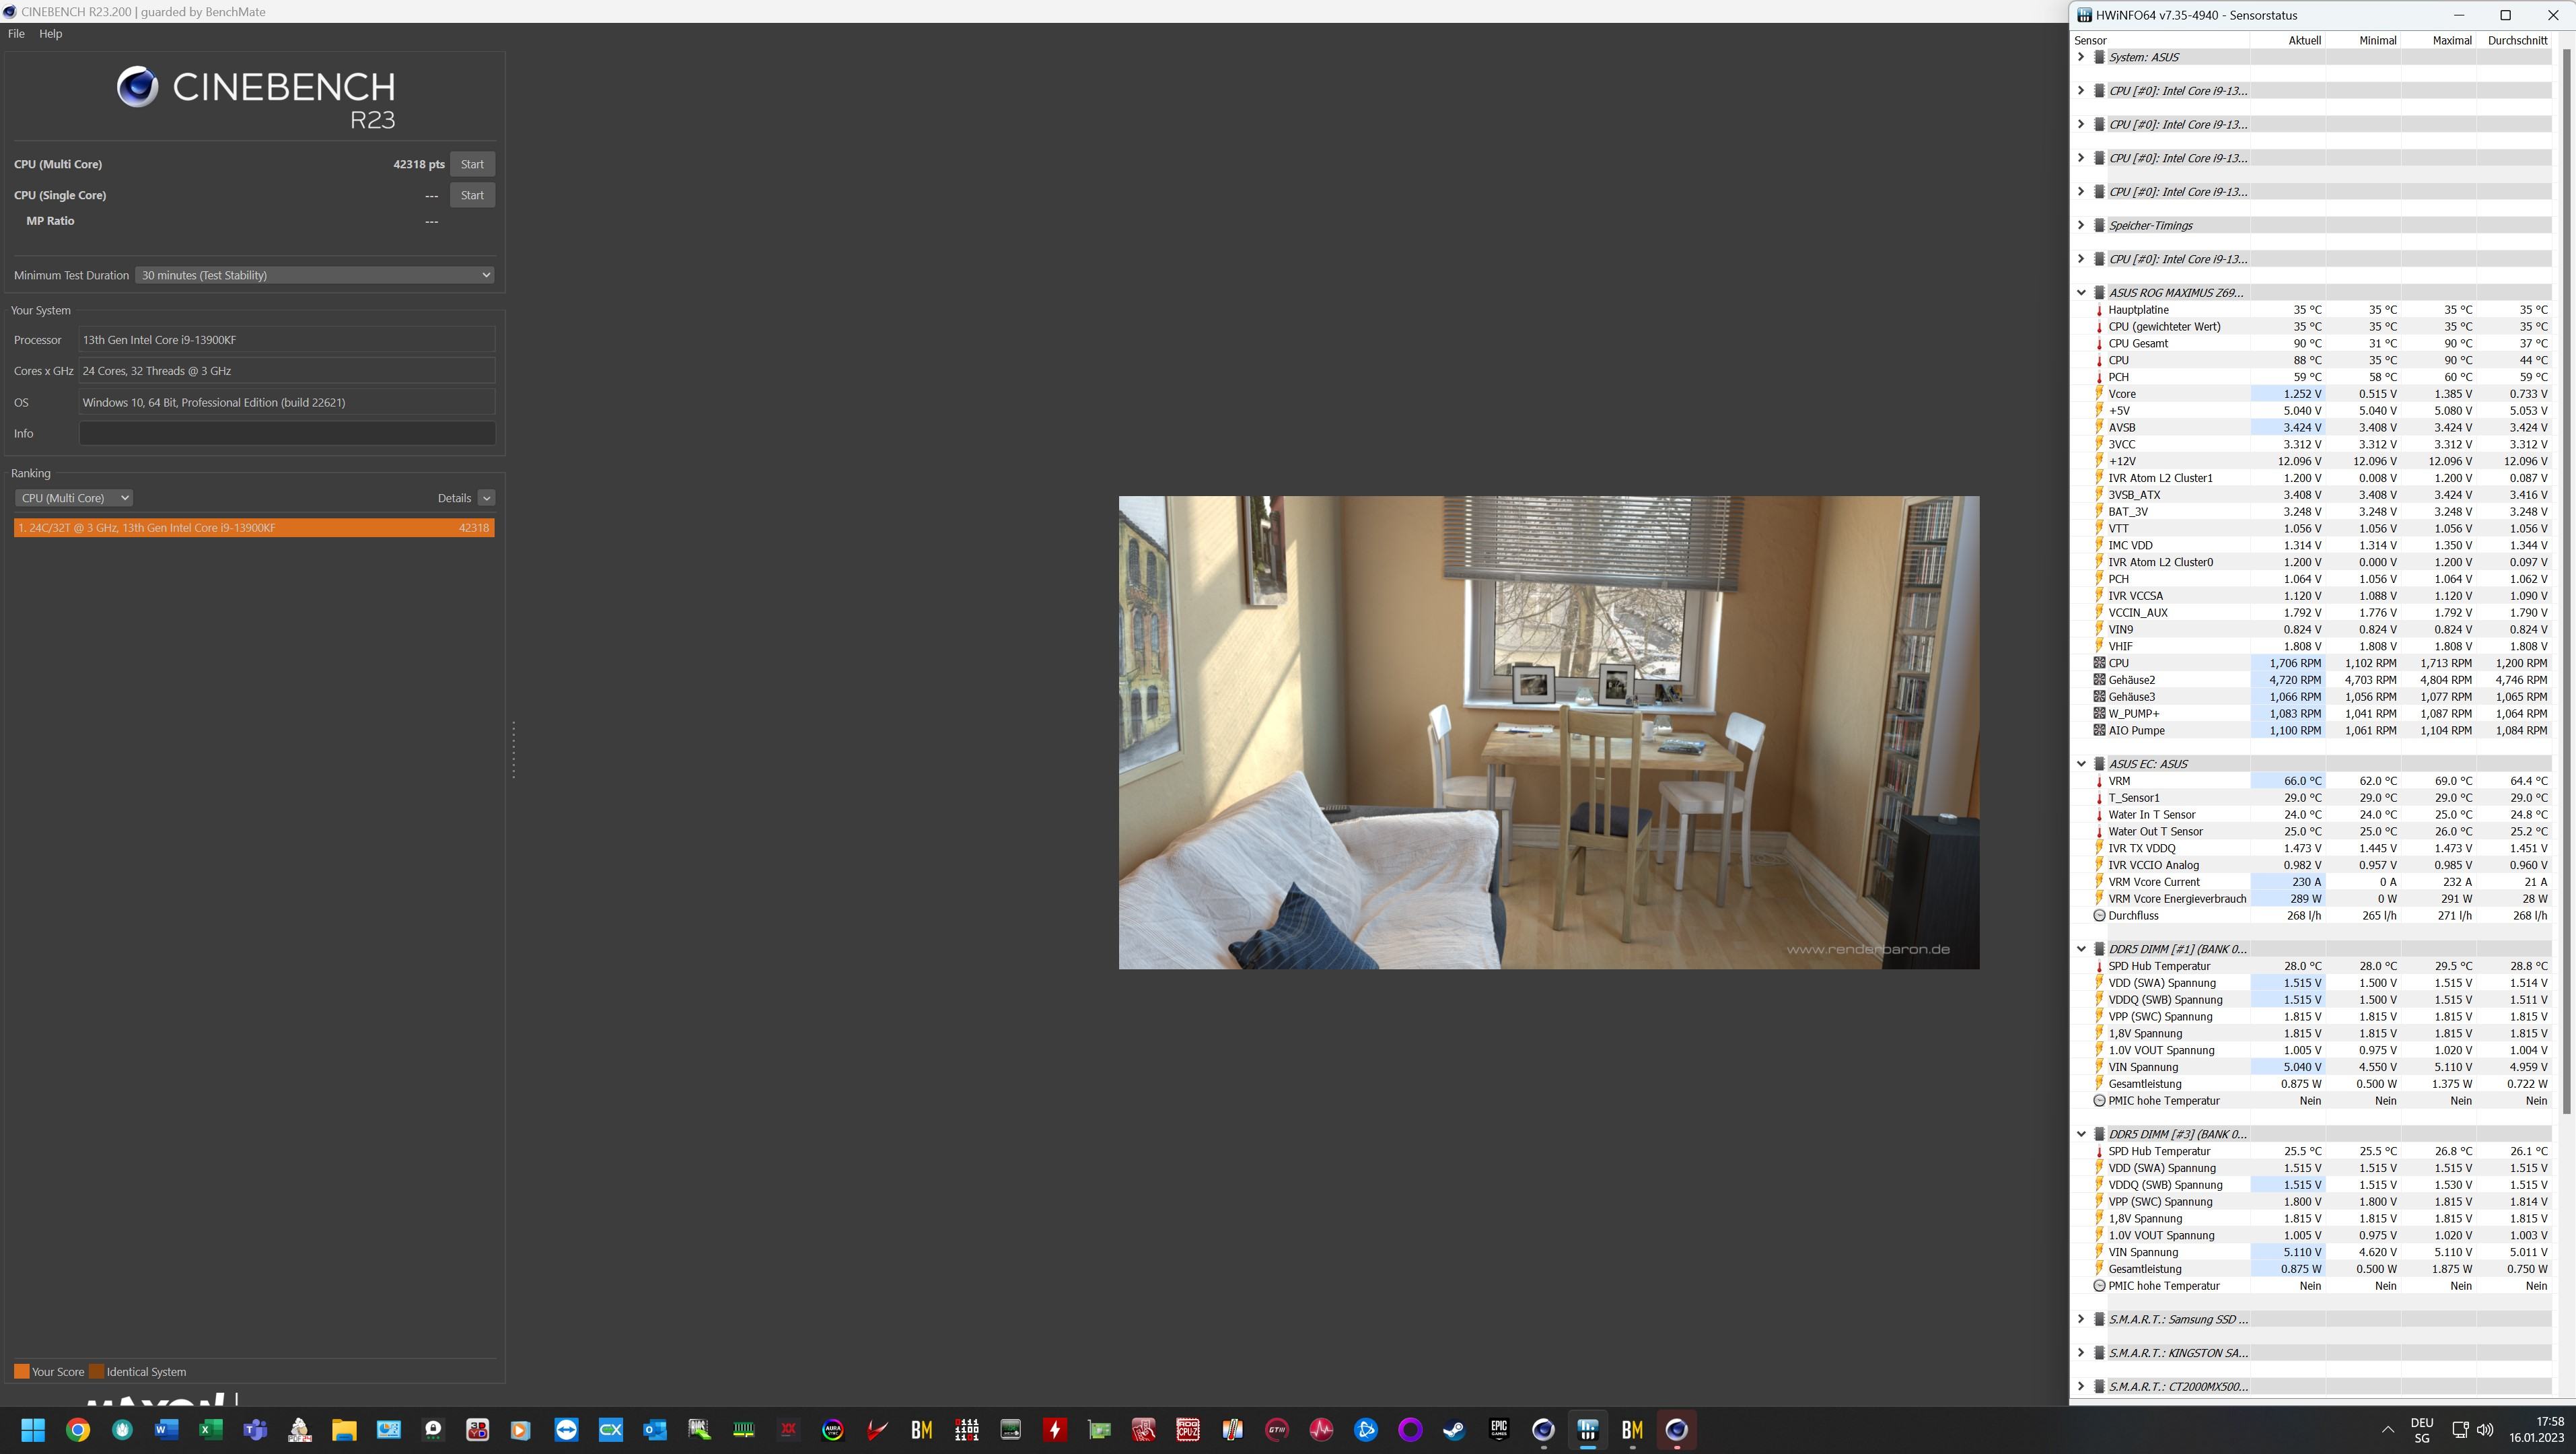Viewport: 2576px width, 1454px height.
Task: Launch ROG CPU-Z from taskbar
Action: 1188,1430
